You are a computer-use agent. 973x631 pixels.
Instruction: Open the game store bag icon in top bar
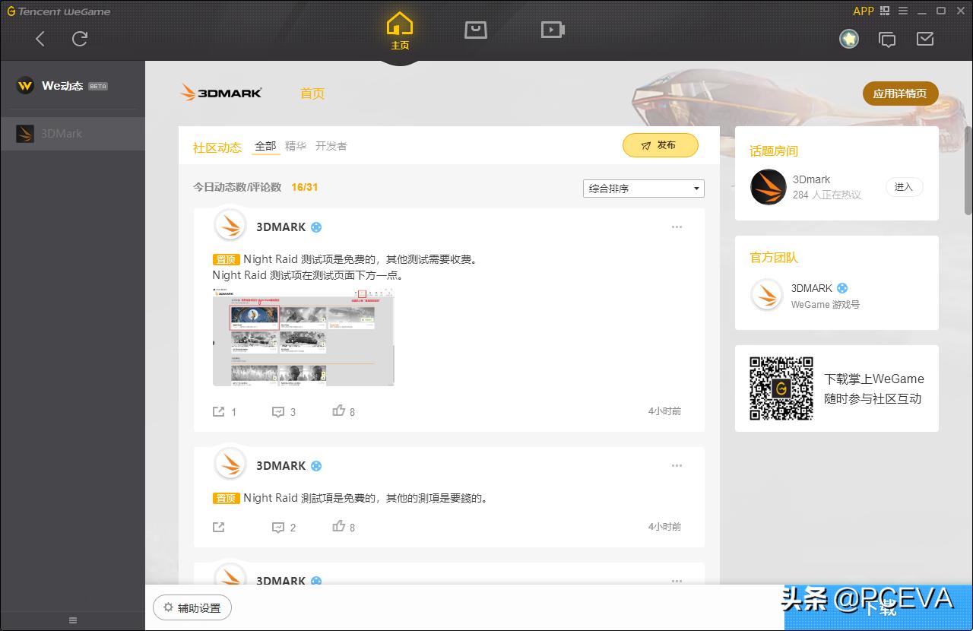pyautogui.click(x=476, y=30)
